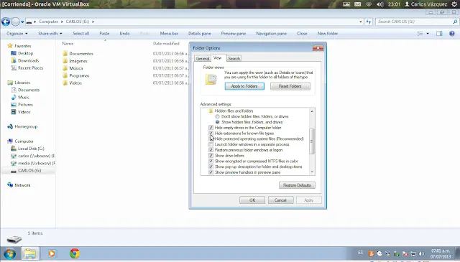This screenshot has width=460, height=262.
Task: Select CARLOS (G:) drive in sidebar
Action: point(29,171)
